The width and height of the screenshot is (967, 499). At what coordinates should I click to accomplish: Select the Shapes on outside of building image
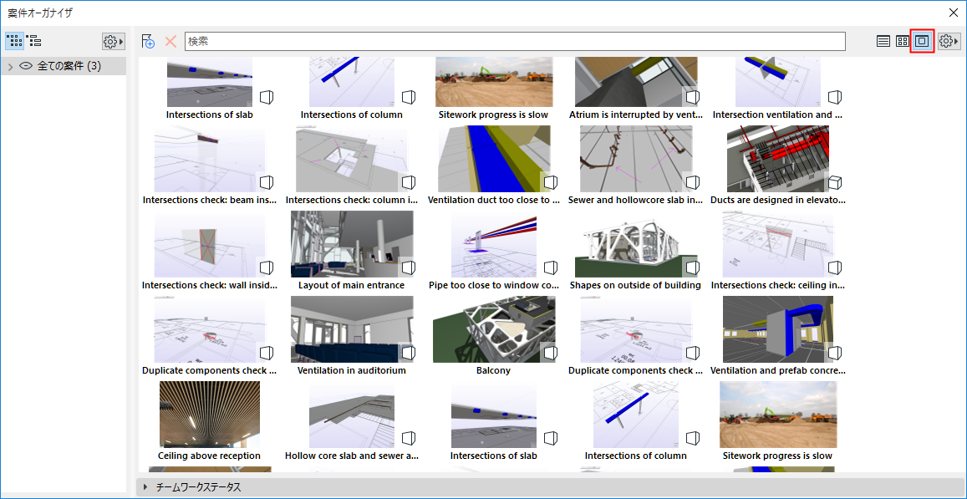pyautogui.click(x=636, y=244)
